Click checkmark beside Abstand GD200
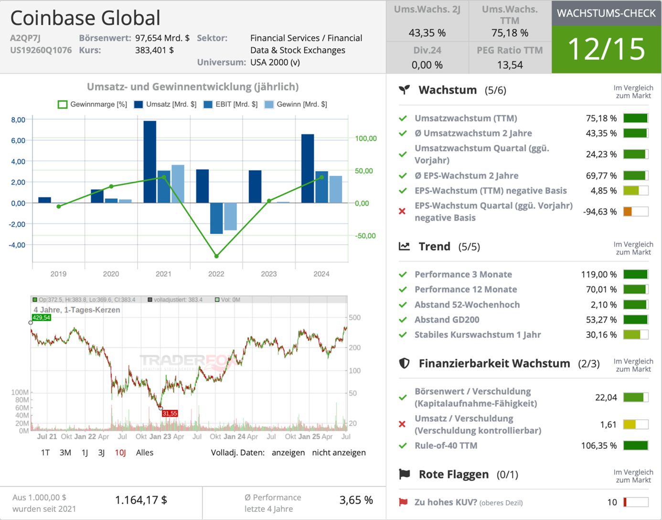The height and width of the screenshot is (520, 662). pos(403,319)
